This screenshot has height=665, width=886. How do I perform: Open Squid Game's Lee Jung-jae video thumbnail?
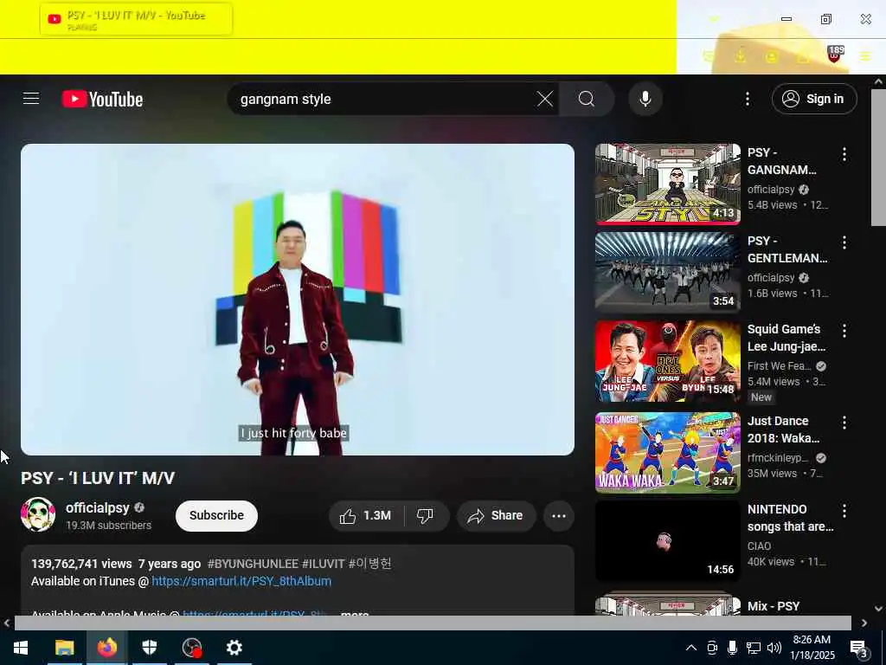pyautogui.click(x=667, y=361)
